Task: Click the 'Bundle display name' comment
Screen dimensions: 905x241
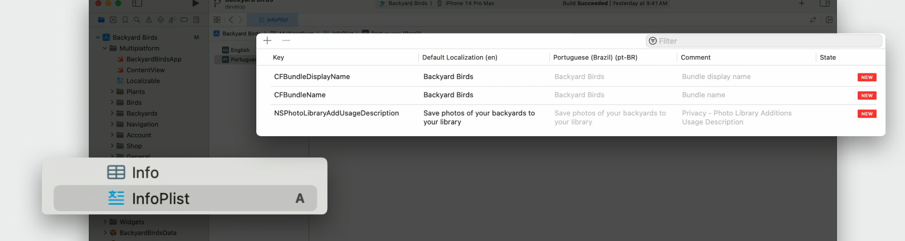Action: pos(716,77)
